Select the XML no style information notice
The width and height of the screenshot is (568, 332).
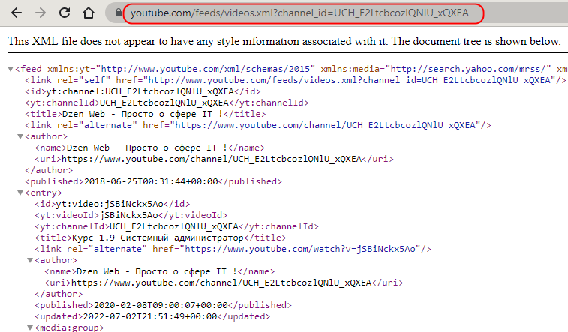click(x=284, y=41)
